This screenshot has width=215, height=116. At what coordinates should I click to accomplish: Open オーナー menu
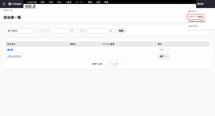80,2
